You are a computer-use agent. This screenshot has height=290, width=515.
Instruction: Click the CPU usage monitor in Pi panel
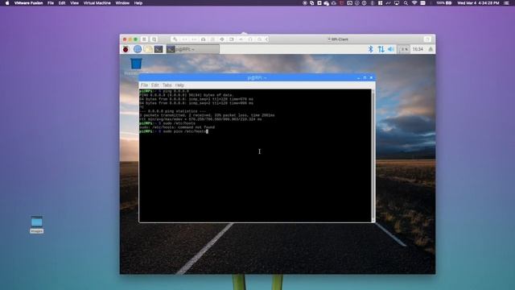[404, 49]
